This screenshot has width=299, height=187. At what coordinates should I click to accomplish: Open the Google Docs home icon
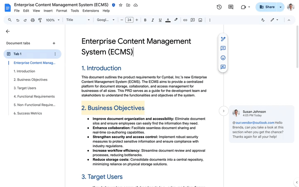click(7, 7)
